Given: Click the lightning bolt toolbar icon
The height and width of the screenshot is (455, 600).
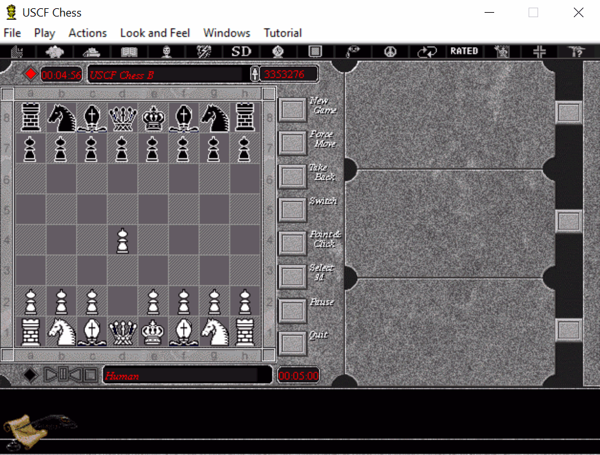Looking at the screenshot, I should [203, 51].
